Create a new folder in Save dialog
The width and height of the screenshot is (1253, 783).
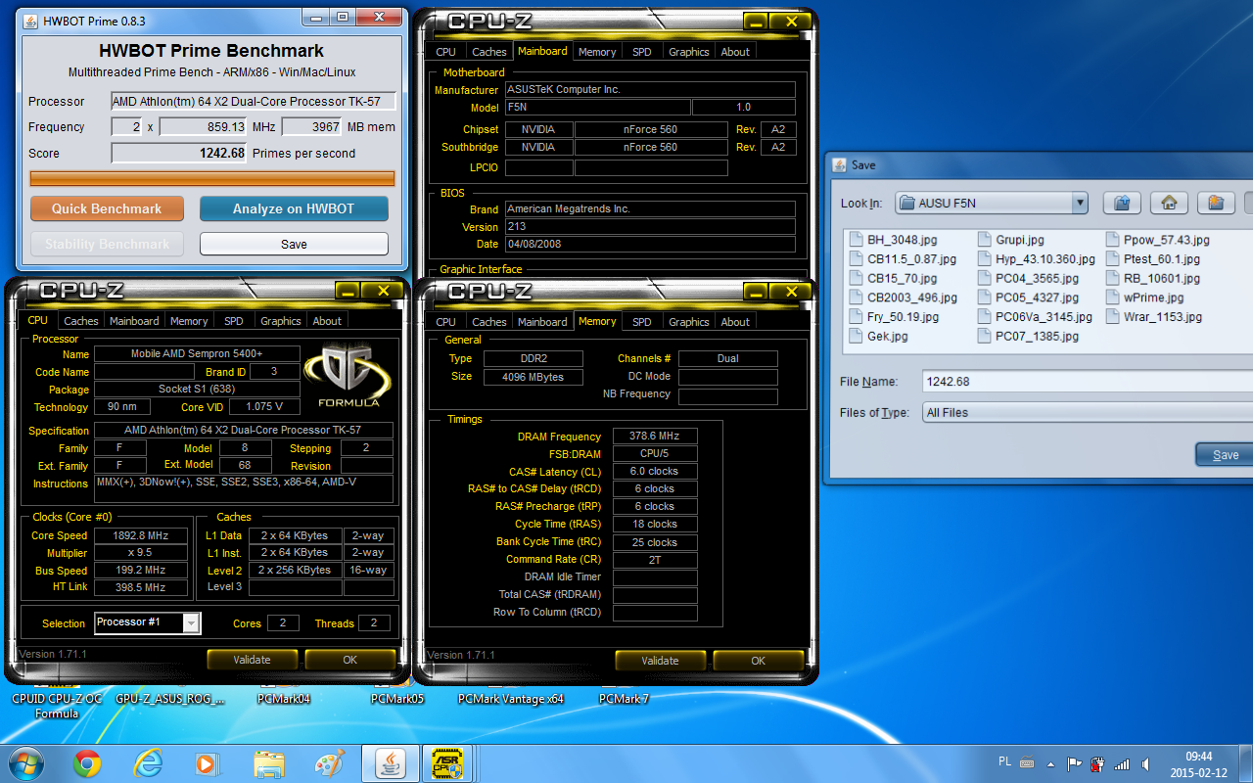coord(1215,203)
